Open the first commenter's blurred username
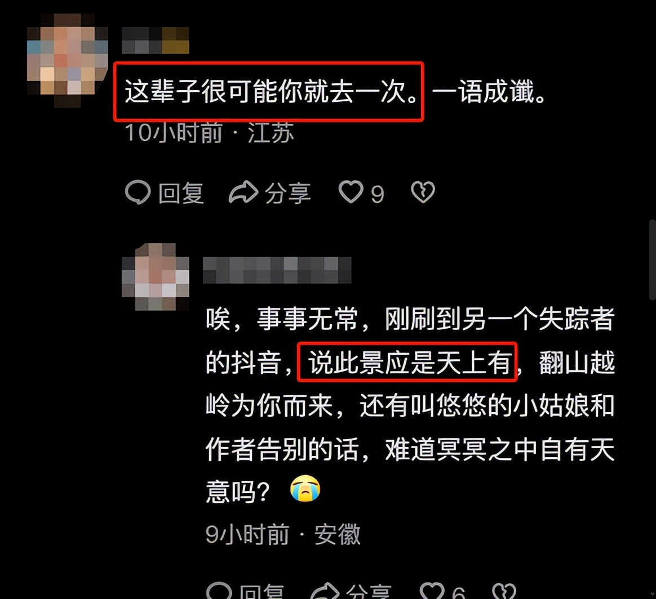Viewport: 656px width, 599px height. point(155,41)
